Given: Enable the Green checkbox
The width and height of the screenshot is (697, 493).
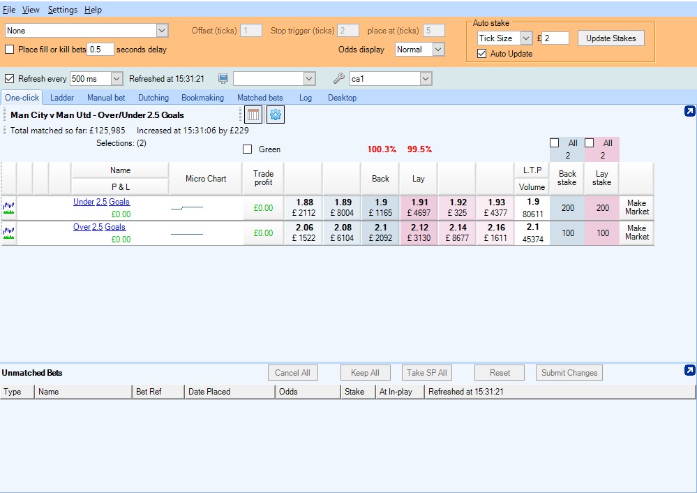Looking at the screenshot, I should (x=248, y=149).
